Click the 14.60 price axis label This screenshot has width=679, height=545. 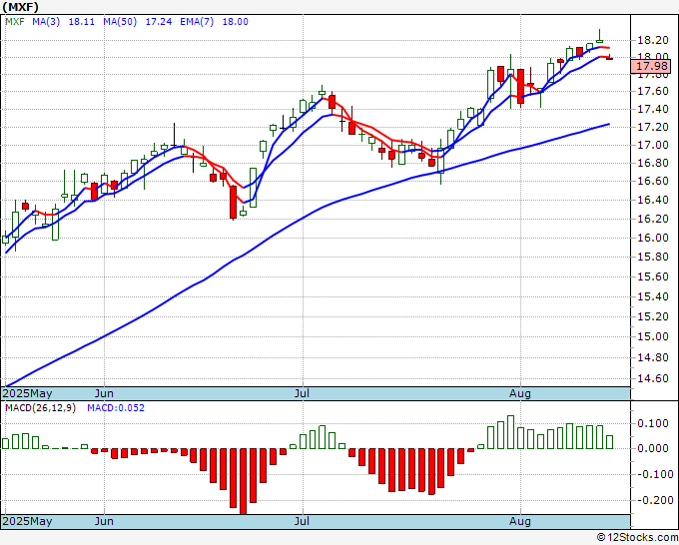pyautogui.click(x=653, y=378)
